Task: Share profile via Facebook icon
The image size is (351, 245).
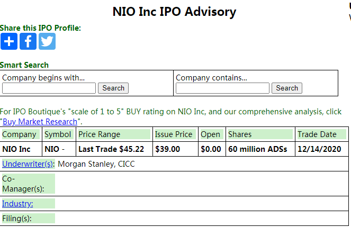Action: click(28, 41)
